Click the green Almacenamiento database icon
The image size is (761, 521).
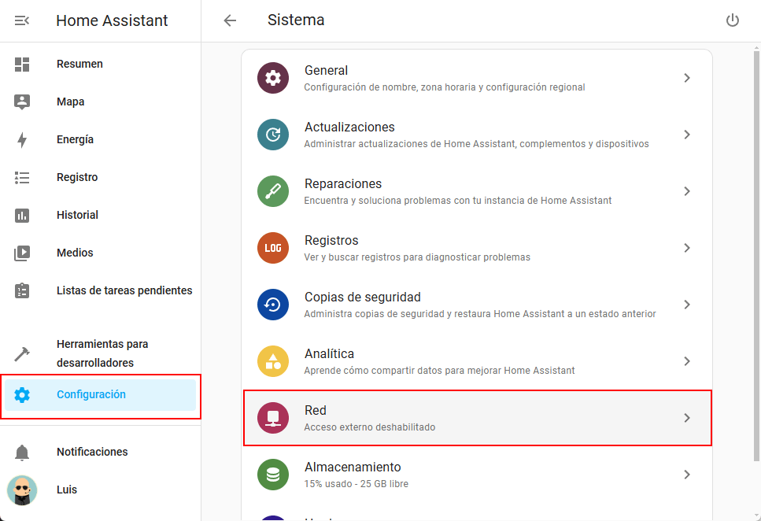point(273,475)
